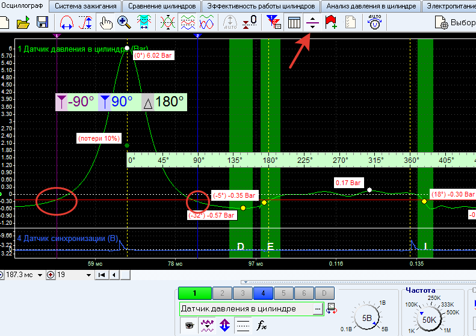Viewport: 476px width, 336px height.
Task: Toggle channel 2 button
Action: point(222,293)
